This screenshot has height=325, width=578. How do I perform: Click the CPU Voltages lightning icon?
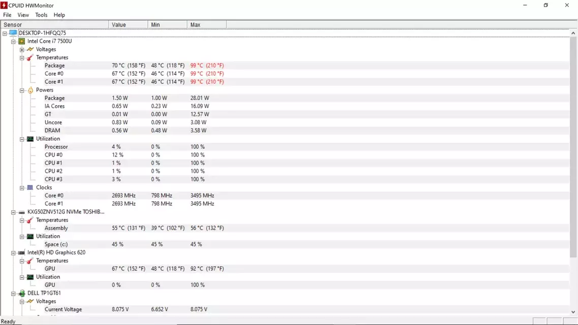pos(30,49)
